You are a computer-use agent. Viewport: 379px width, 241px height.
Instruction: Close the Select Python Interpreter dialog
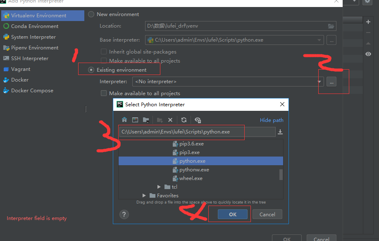point(282,104)
